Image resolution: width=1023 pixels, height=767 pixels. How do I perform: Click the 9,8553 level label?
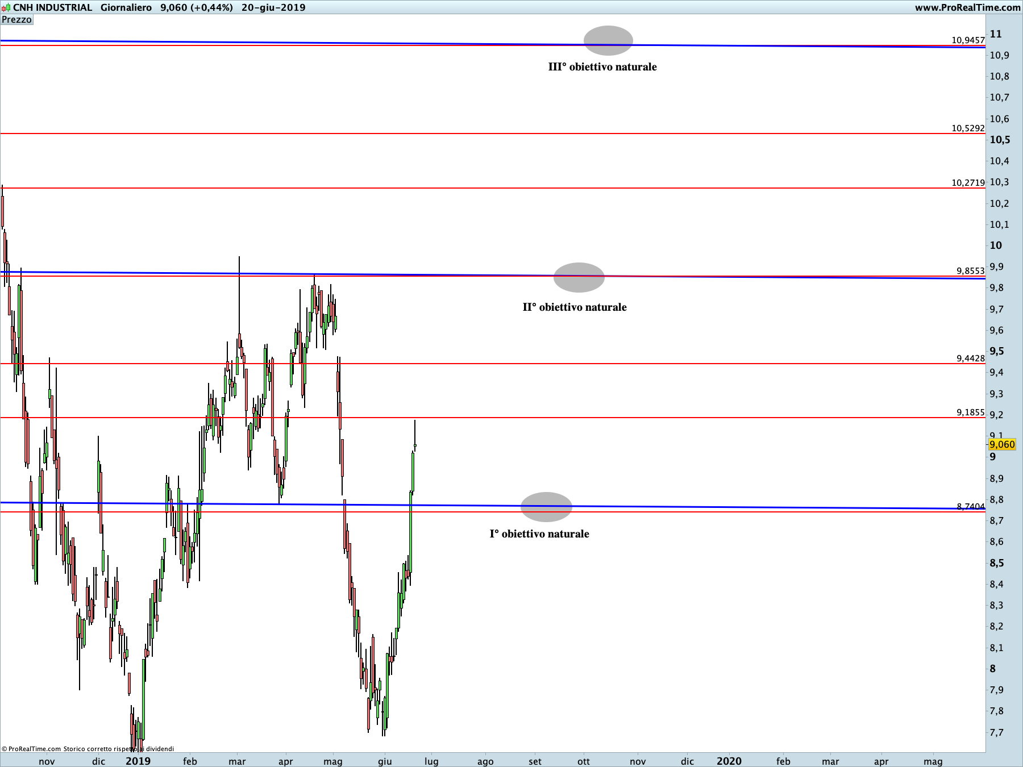click(970, 271)
